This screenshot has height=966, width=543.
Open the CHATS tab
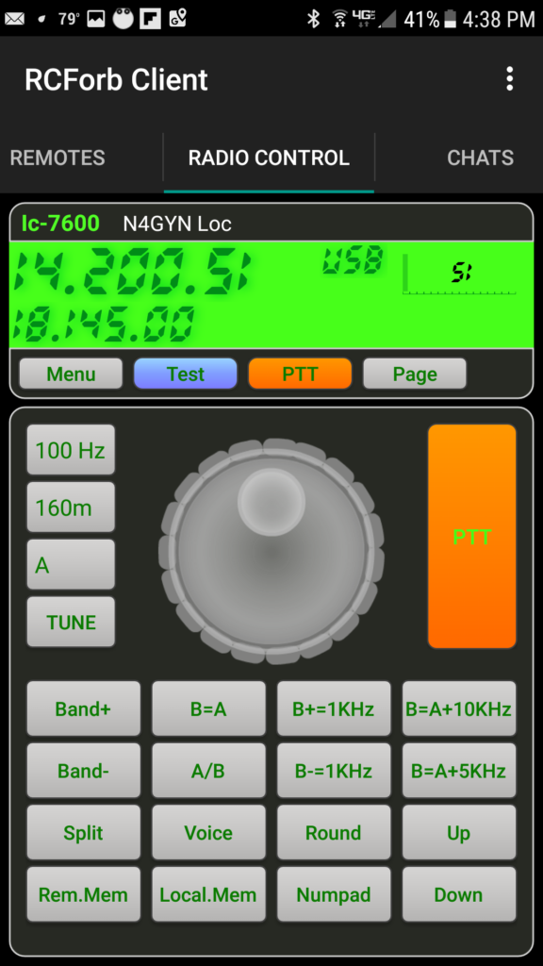(480, 158)
